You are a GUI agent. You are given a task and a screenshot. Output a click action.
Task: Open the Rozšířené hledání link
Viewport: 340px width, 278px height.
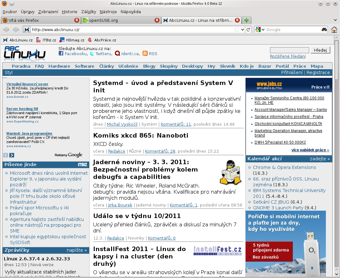(x=288, y=56)
